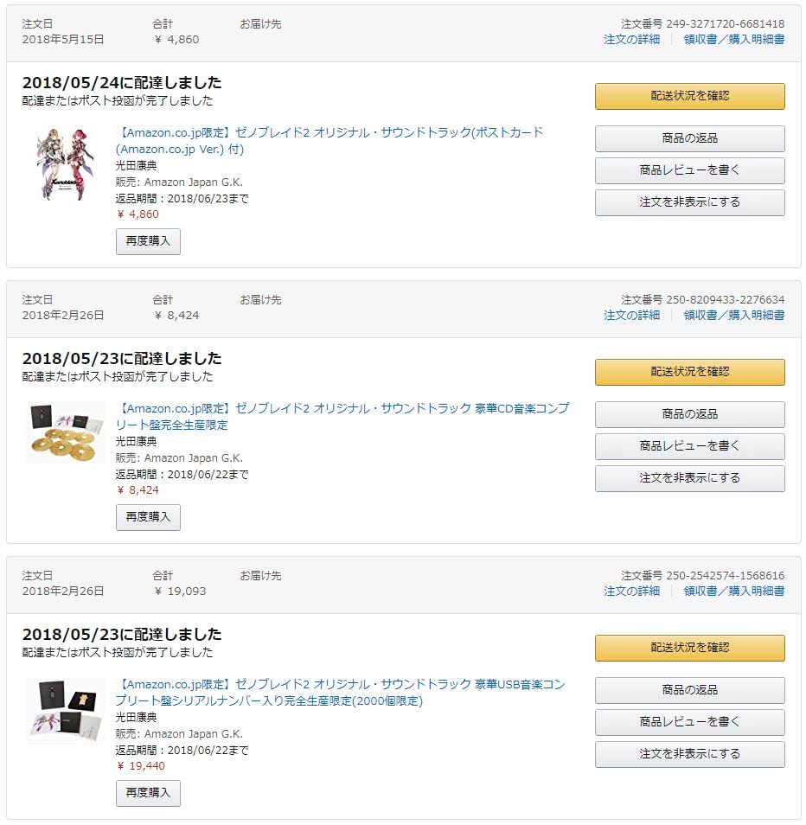The width and height of the screenshot is (806, 825).
Task: Click the gold CD set product thumbnail
Action: (x=66, y=432)
